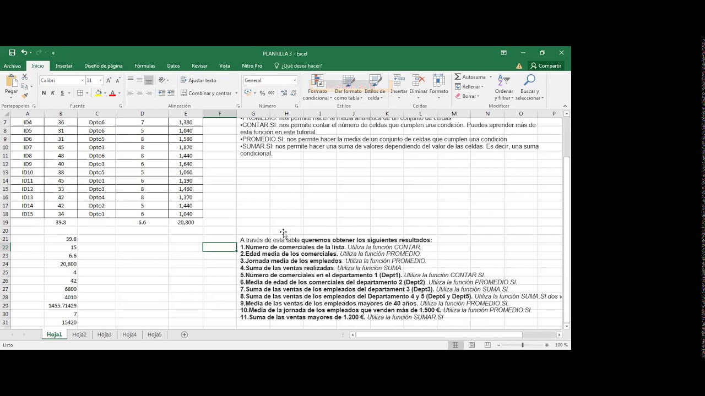705x396 pixels.
Task: Click the Autosuma button
Action: [470, 77]
